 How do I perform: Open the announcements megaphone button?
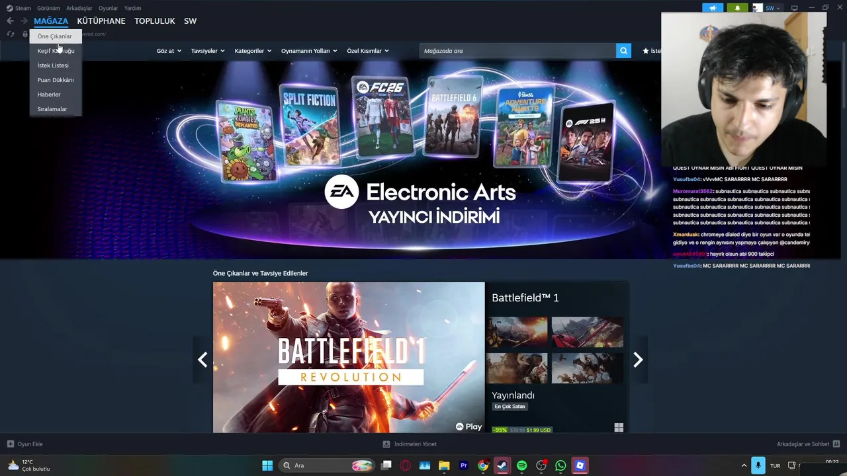[x=713, y=8]
